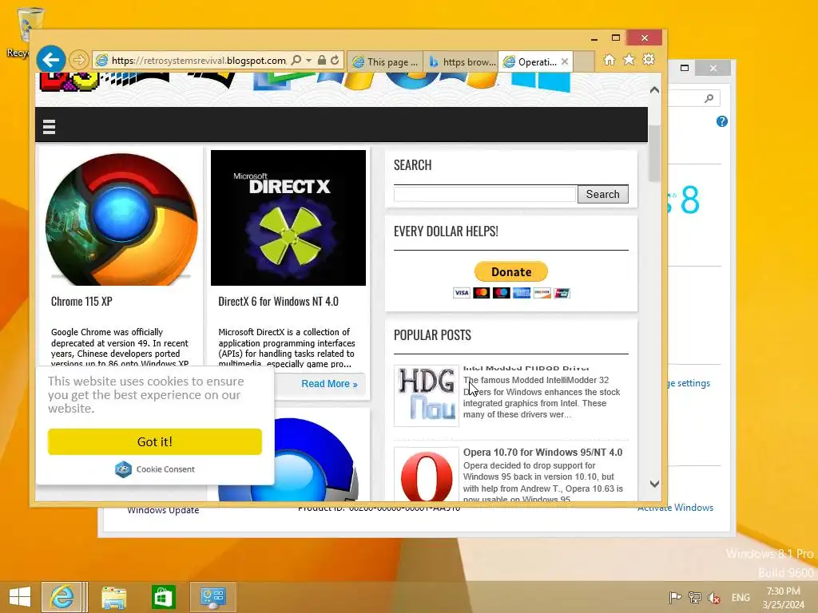This screenshot has height=613, width=818.
Task: Click the vertical scrollbar thumb
Action: coord(655,152)
